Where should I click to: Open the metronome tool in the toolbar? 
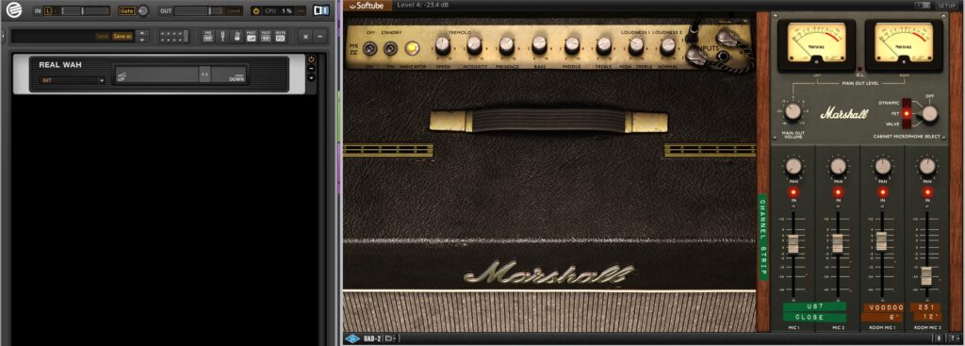(237, 37)
